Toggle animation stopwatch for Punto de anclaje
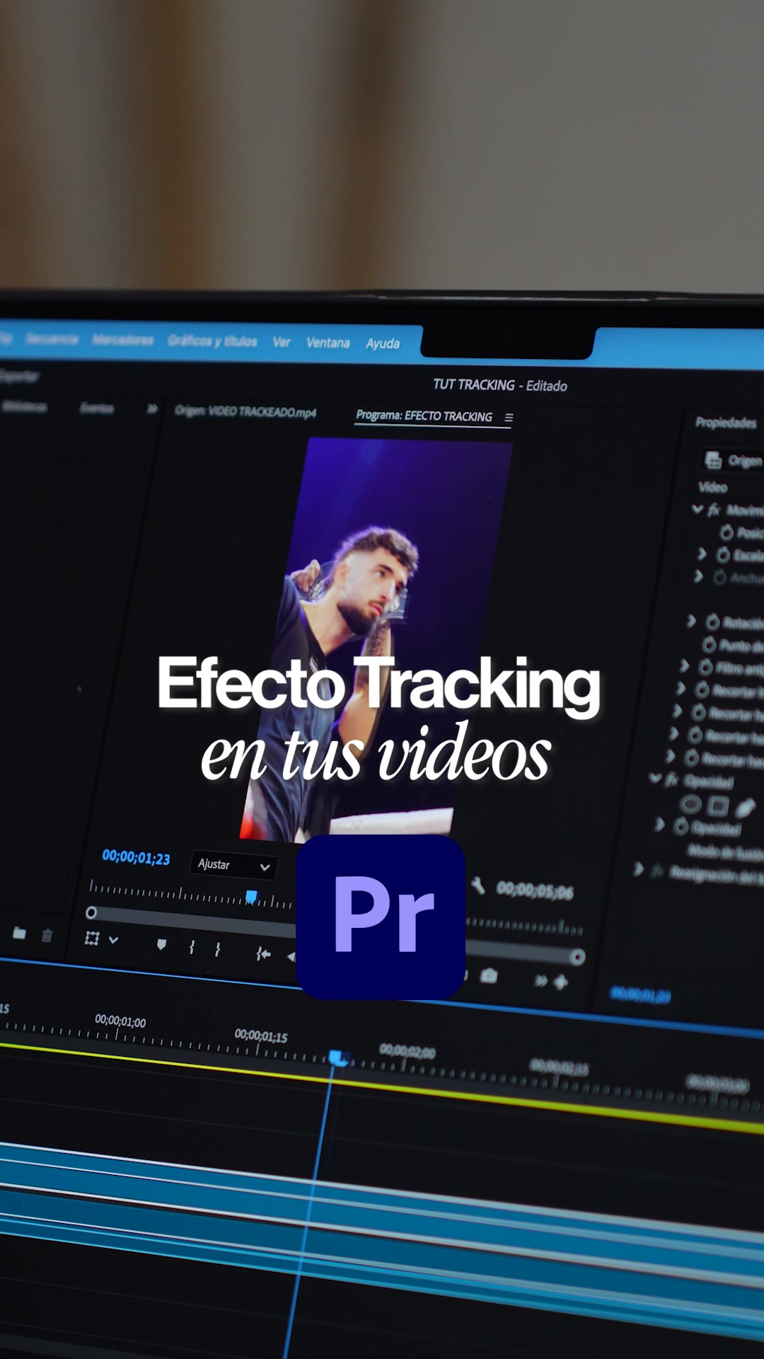Viewport: 764px width, 1359px height. click(x=709, y=645)
